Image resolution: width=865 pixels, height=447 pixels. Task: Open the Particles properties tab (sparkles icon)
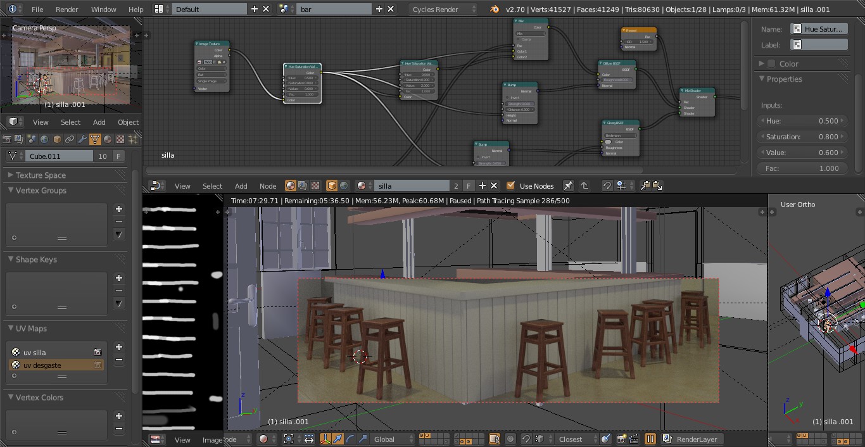(133, 139)
